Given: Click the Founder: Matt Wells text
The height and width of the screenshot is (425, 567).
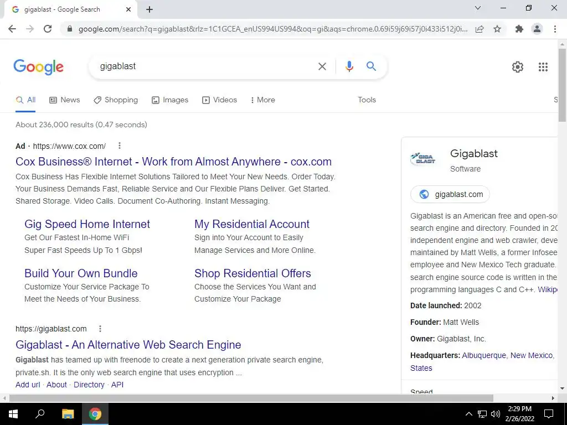Looking at the screenshot, I should tap(445, 322).
